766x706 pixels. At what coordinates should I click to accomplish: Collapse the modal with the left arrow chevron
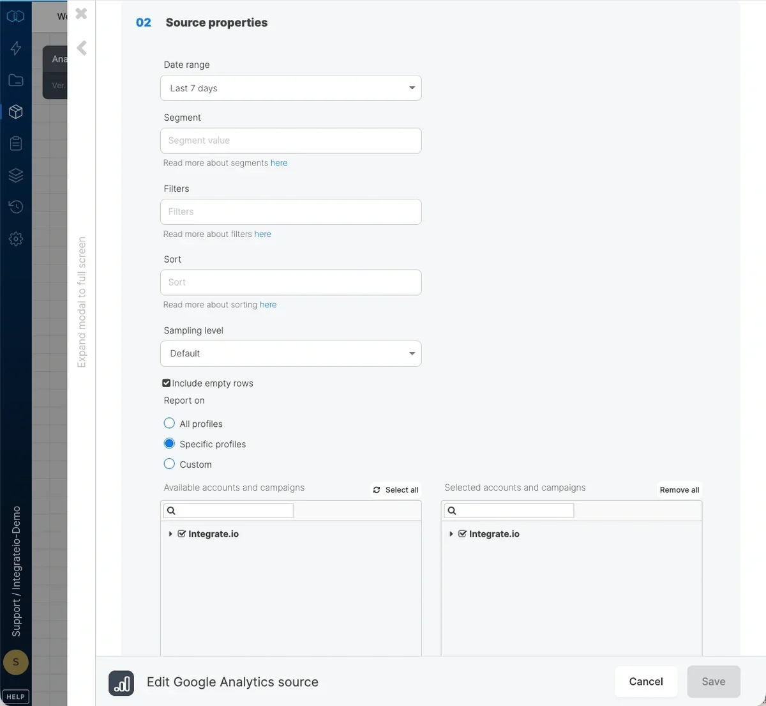pyautogui.click(x=81, y=47)
